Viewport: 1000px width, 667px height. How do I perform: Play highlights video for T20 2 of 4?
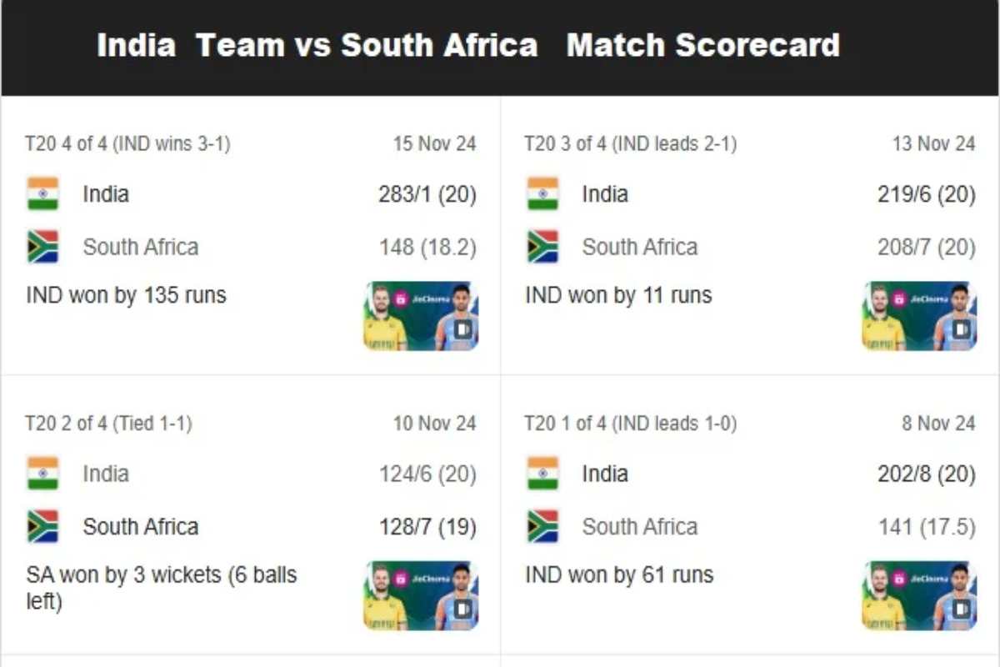421,595
